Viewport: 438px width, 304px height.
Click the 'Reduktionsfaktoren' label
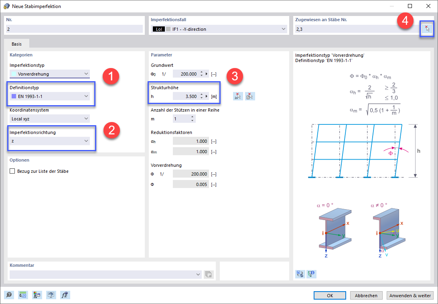coord(171,132)
